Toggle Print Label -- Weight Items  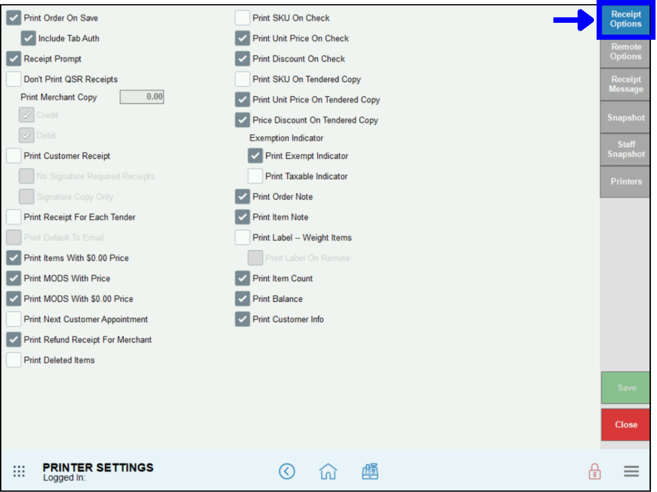coord(242,237)
